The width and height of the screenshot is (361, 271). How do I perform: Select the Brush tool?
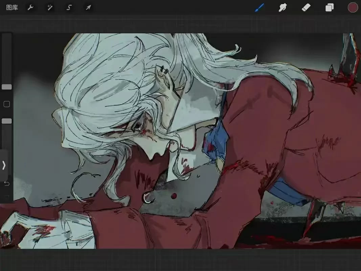point(260,7)
